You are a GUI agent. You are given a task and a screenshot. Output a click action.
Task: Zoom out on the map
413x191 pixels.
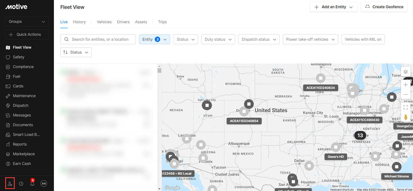coord(406,95)
